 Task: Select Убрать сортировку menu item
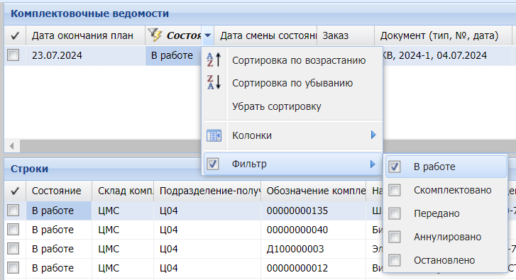click(x=276, y=106)
